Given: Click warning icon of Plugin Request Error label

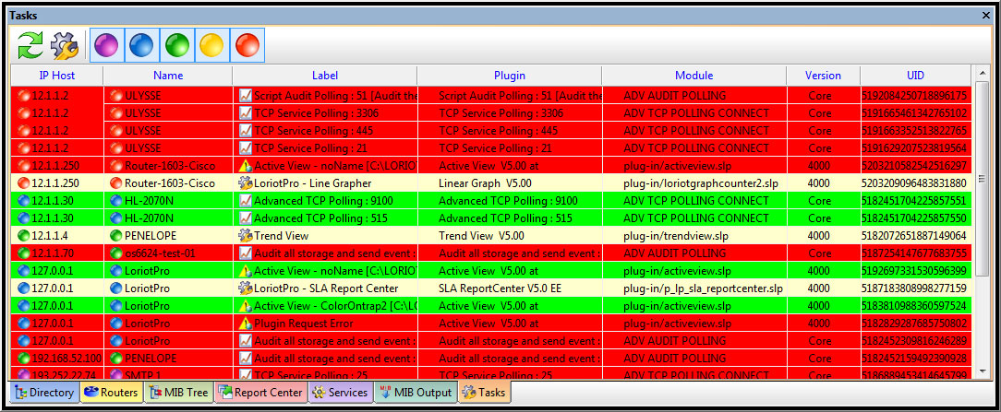Looking at the screenshot, I should (245, 323).
